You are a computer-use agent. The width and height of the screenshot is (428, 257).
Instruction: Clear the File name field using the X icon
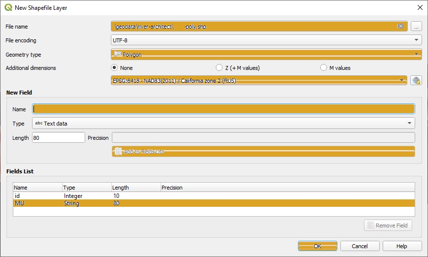pos(400,26)
